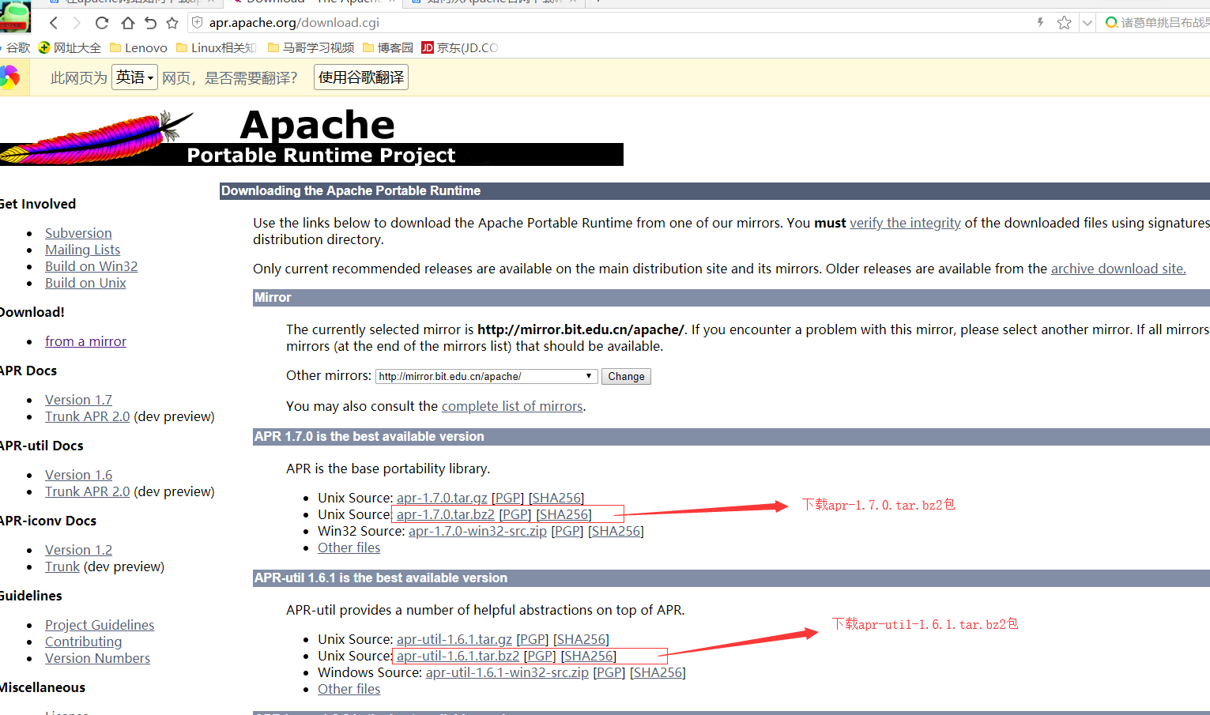Open the 博客园 bookmark folder
1210x715 pixels.
(387, 47)
